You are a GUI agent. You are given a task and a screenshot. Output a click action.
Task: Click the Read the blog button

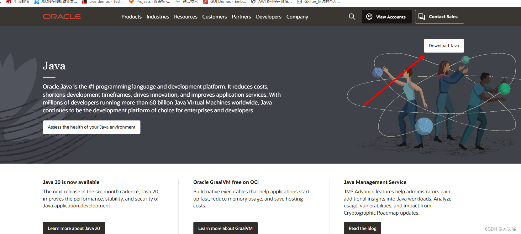362,228
